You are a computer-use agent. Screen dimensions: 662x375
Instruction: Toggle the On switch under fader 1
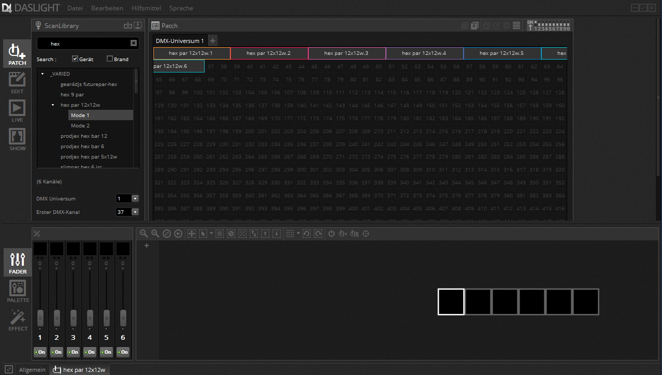point(40,352)
